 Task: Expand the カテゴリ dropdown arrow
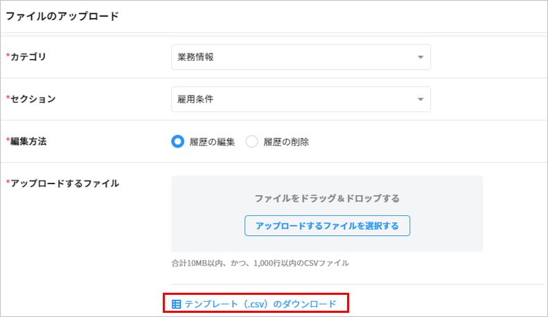pyautogui.click(x=420, y=57)
